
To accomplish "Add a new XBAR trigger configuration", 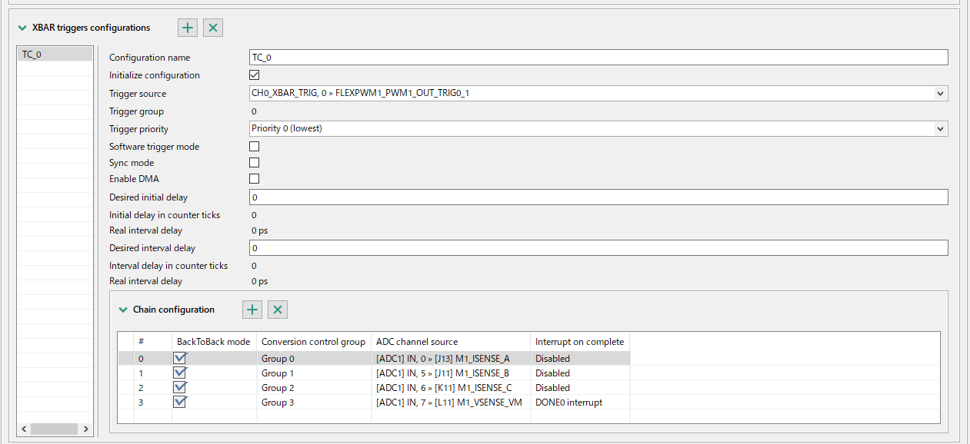I will 187,27.
